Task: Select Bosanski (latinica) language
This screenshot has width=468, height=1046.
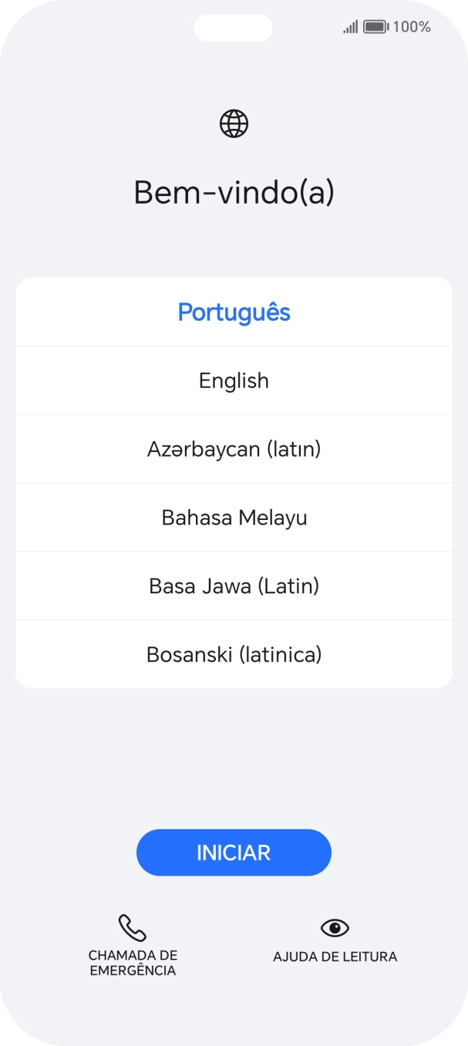Action: coord(234,654)
